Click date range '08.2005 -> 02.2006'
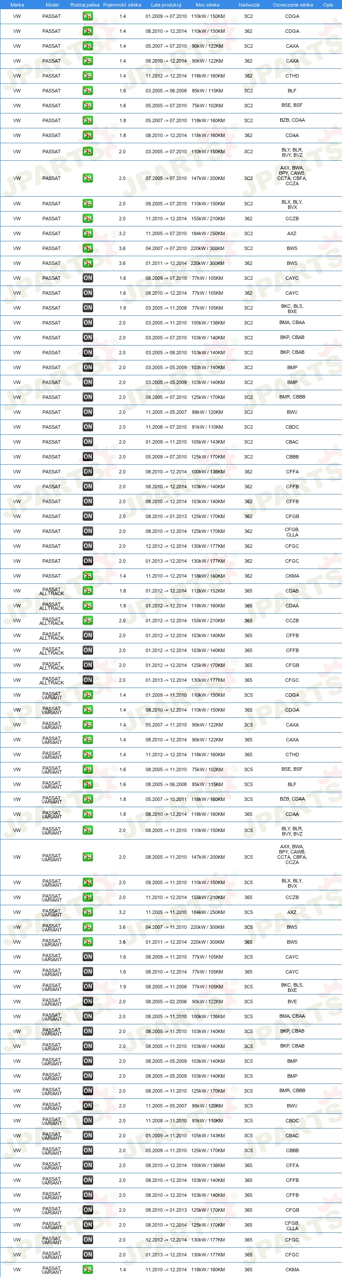Viewport: 342px width, 1277px height. pos(166,1002)
